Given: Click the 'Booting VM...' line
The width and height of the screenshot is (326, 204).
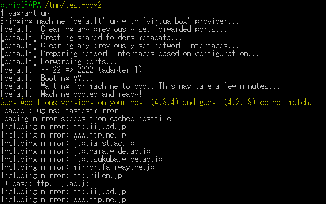Looking at the screenshot, I should [46, 78].
